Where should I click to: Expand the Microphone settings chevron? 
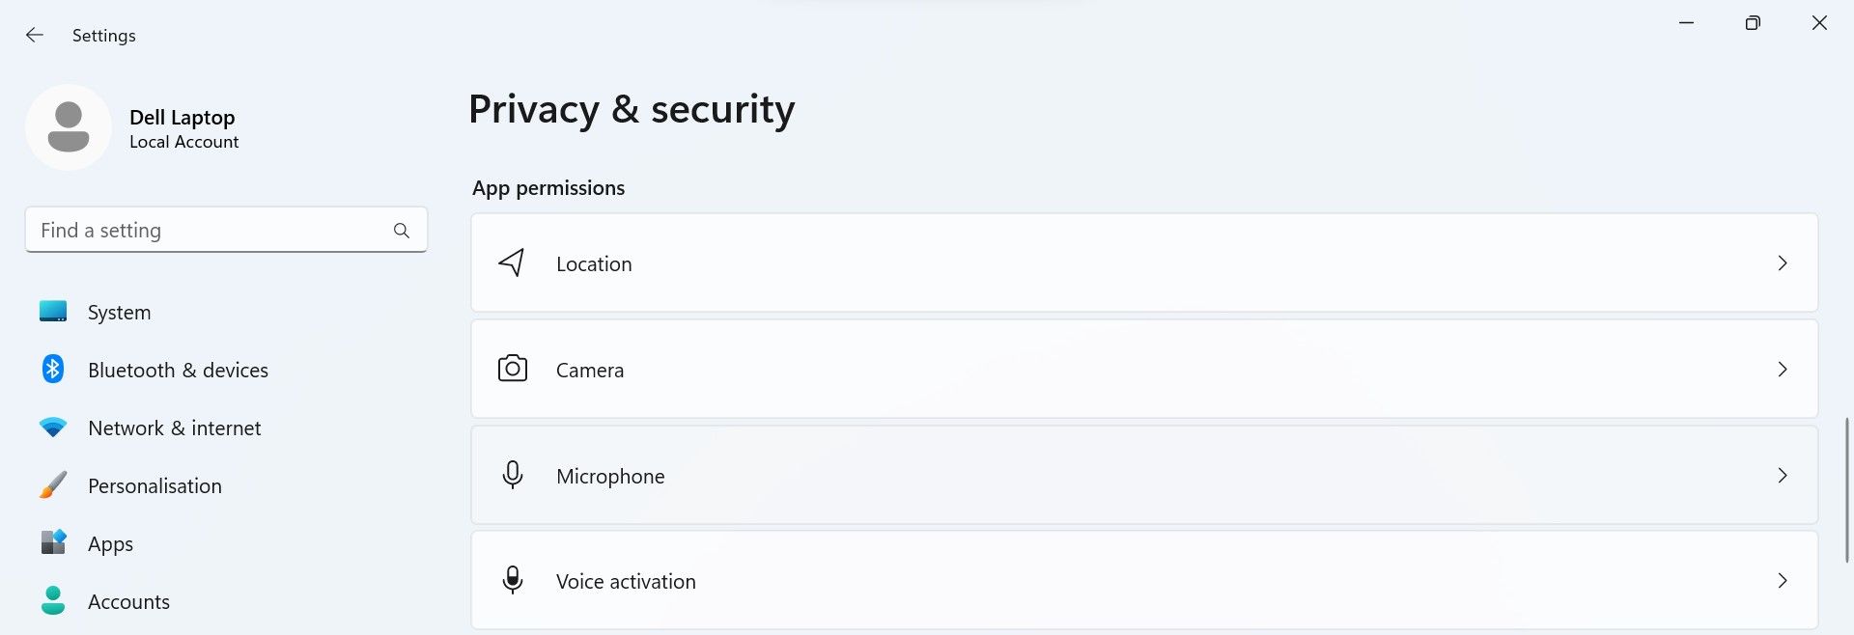pyautogui.click(x=1783, y=475)
